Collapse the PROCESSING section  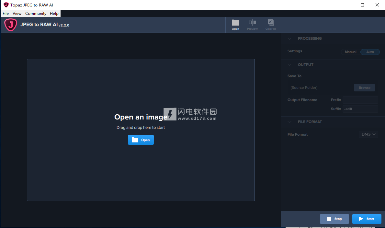pos(290,38)
